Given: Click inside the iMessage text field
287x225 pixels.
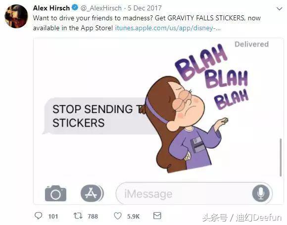Looking at the screenshot, I should [183, 193].
